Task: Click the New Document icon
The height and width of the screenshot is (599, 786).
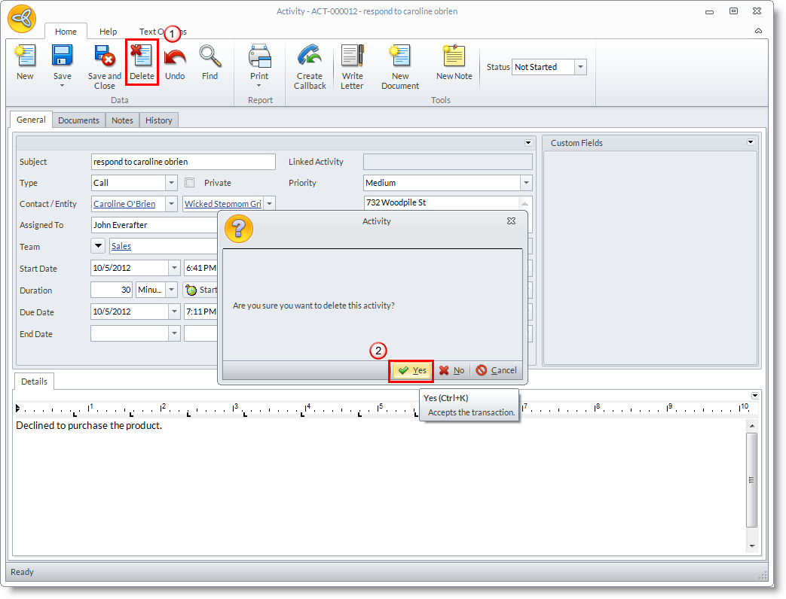Action: click(399, 58)
